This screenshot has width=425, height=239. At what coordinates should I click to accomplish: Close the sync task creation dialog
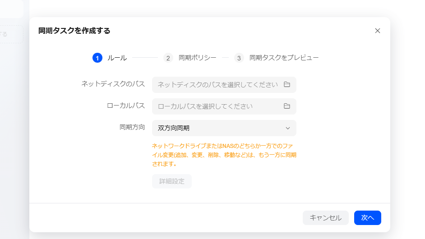[378, 31]
